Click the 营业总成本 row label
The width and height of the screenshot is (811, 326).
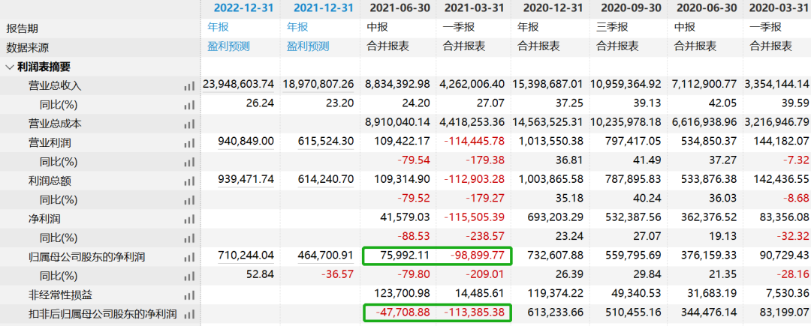(55, 124)
